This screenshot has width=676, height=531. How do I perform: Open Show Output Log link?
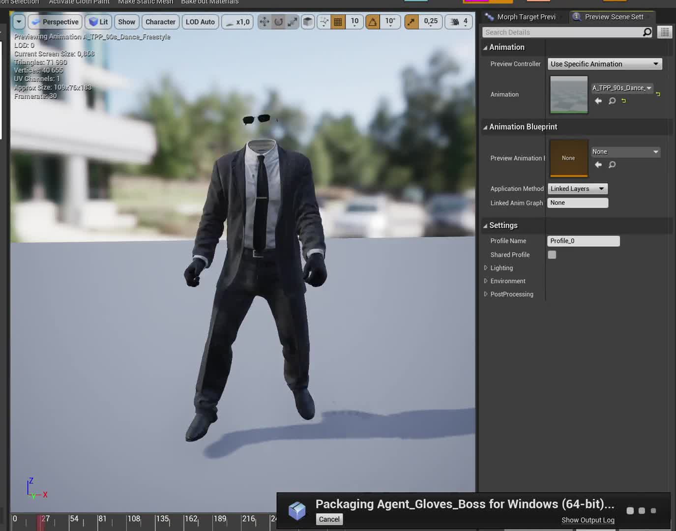click(588, 520)
